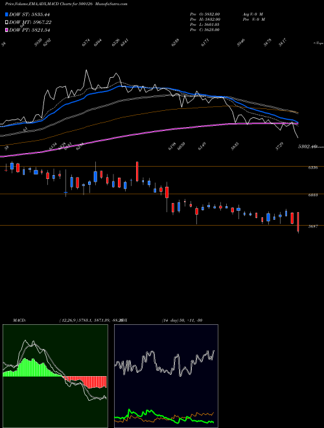The height and width of the screenshot is (428, 324).
Task: Click the 5946 top value label
Action: point(241,43)
